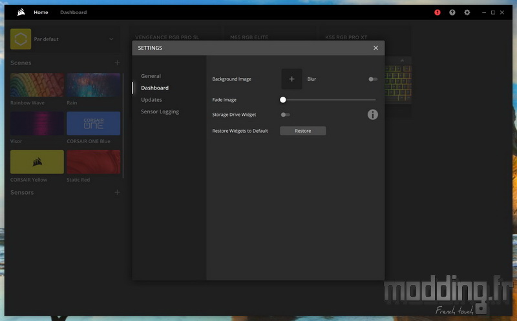Add a new scene with plus icon
The width and height of the screenshot is (517, 321).
coord(117,63)
